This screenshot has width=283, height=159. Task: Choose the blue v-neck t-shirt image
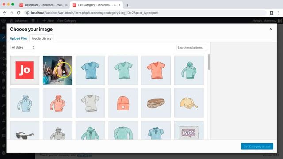tap(90, 70)
